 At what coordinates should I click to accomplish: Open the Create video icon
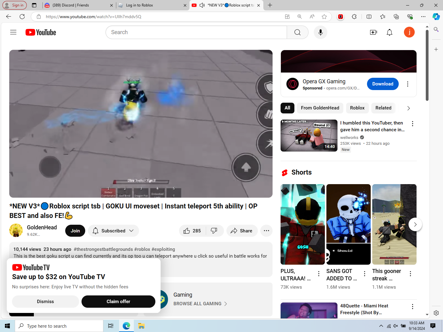click(373, 32)
